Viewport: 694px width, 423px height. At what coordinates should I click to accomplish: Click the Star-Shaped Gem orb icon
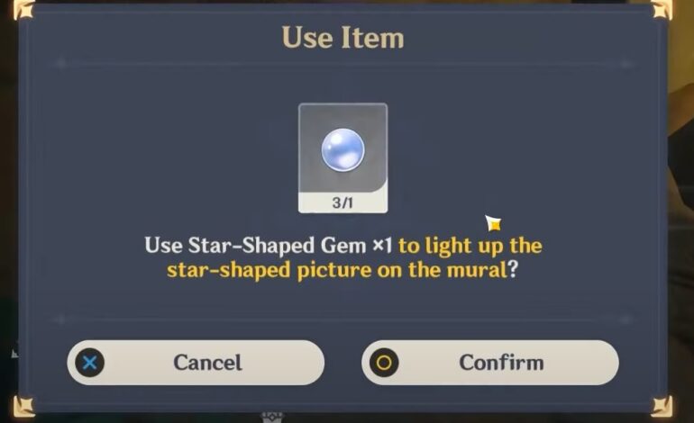click(343, 149)
